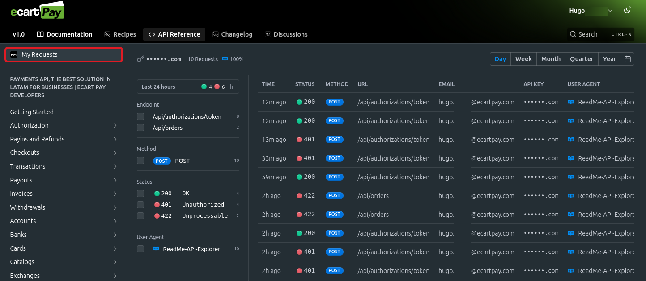Viewport: 646px width, 281px height.
Task: Click the hidden-eye icon beside Discussions
Action: [268, 34]
